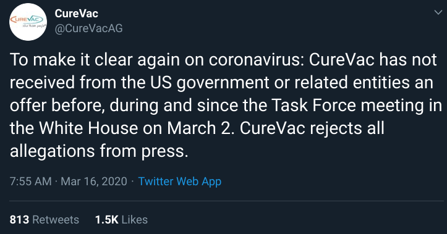Click March 2 in the tweet body
The width and height of the screenshot is (447, 234).
198,128
